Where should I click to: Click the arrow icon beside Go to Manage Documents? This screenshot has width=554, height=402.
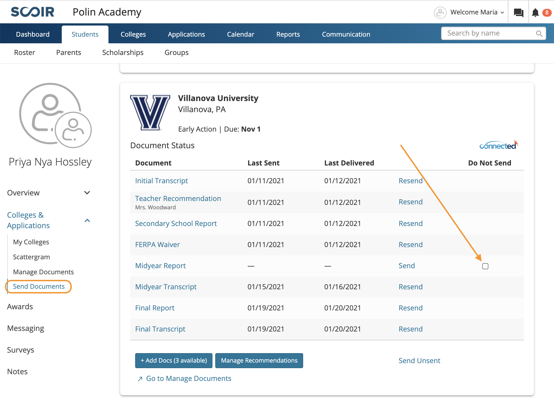[x=140, y=379]
